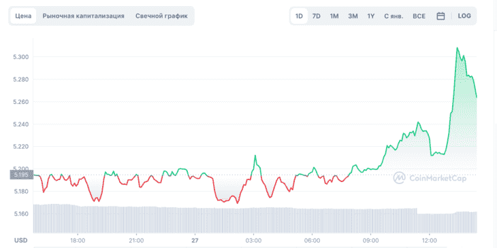The height and width of the screenshot is (248, 497).
Task: Click the 03:00 time axis label
Action: pyautogui.click(x=253, y=240)
